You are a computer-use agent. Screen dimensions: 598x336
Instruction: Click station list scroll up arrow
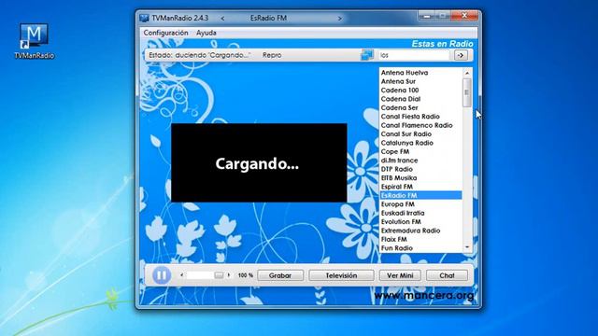[467, 73]
